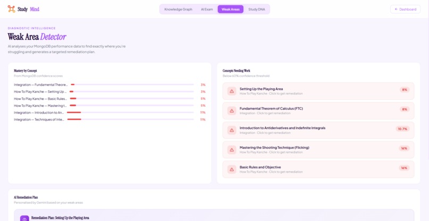Viewport: 429px width, 221px height.
Task: Switch to the AI Exam tab
Action: [207, 9]
